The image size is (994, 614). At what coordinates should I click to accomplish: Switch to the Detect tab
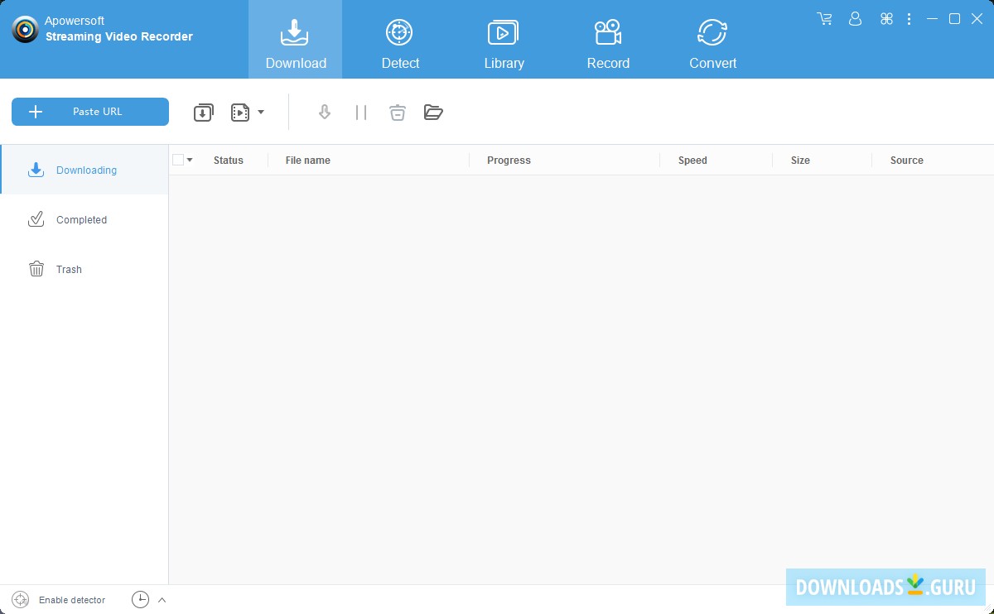[x=399, y=39]
